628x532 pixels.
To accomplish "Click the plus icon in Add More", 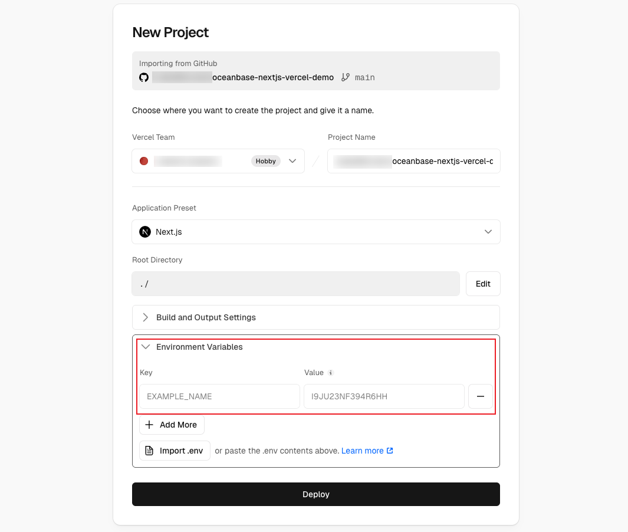I will [149, 425].
